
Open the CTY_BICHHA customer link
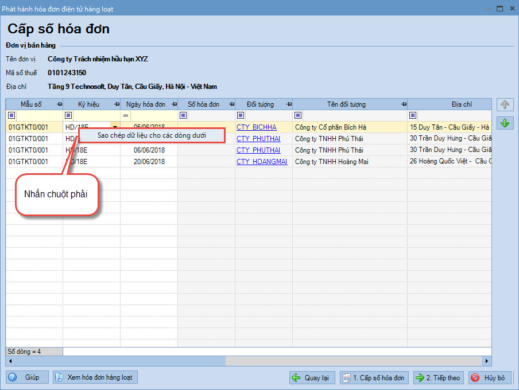click(256, 127)
